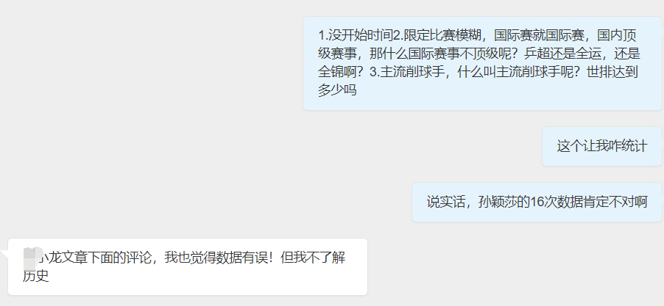Click the tail pointer of the white message bubble

(4, 255)
